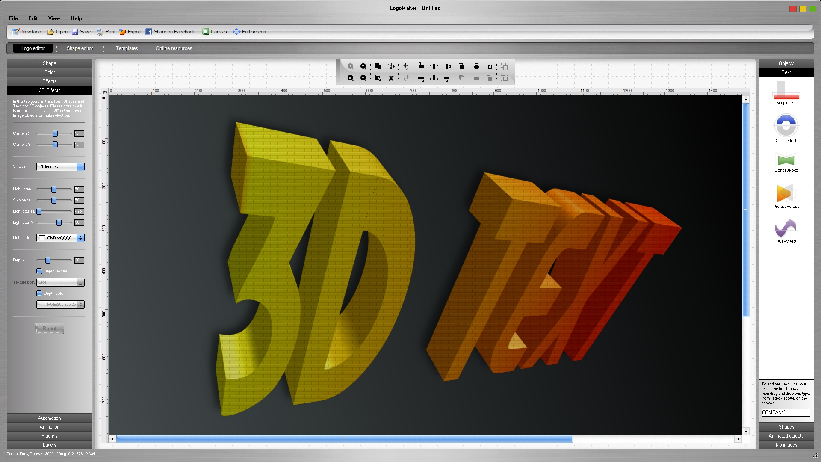Click the Automation button in sidebar
The image size is (821, 462).
49,418
